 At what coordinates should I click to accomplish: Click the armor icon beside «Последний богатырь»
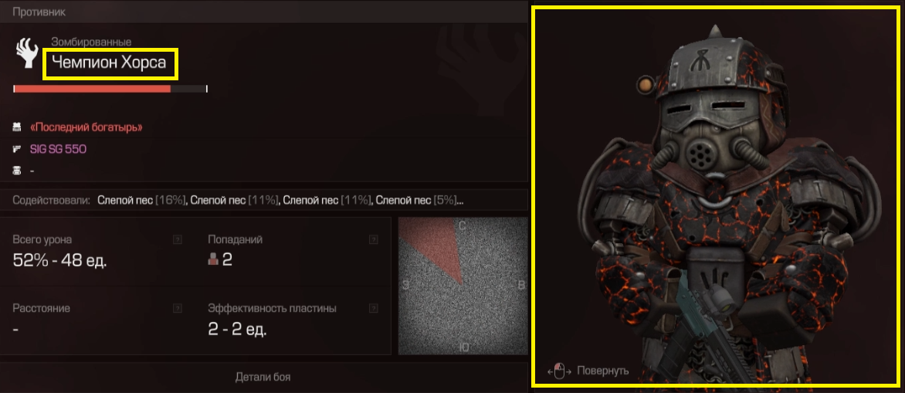(16, 127)
